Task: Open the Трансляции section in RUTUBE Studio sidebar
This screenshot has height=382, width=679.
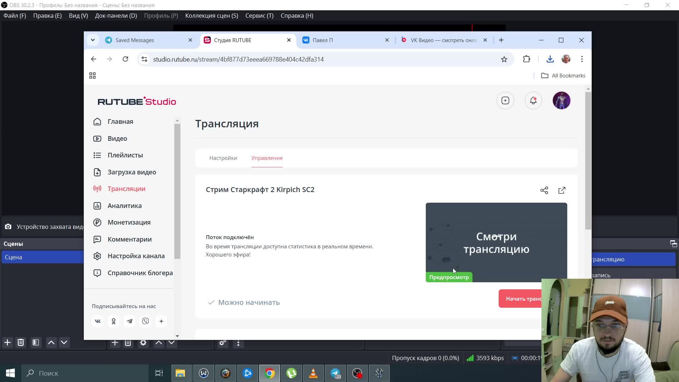Action: pos(126,189)
